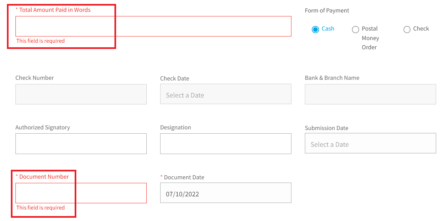Click the Check Number input box
445x221 pixels.
tap(81, 94)
